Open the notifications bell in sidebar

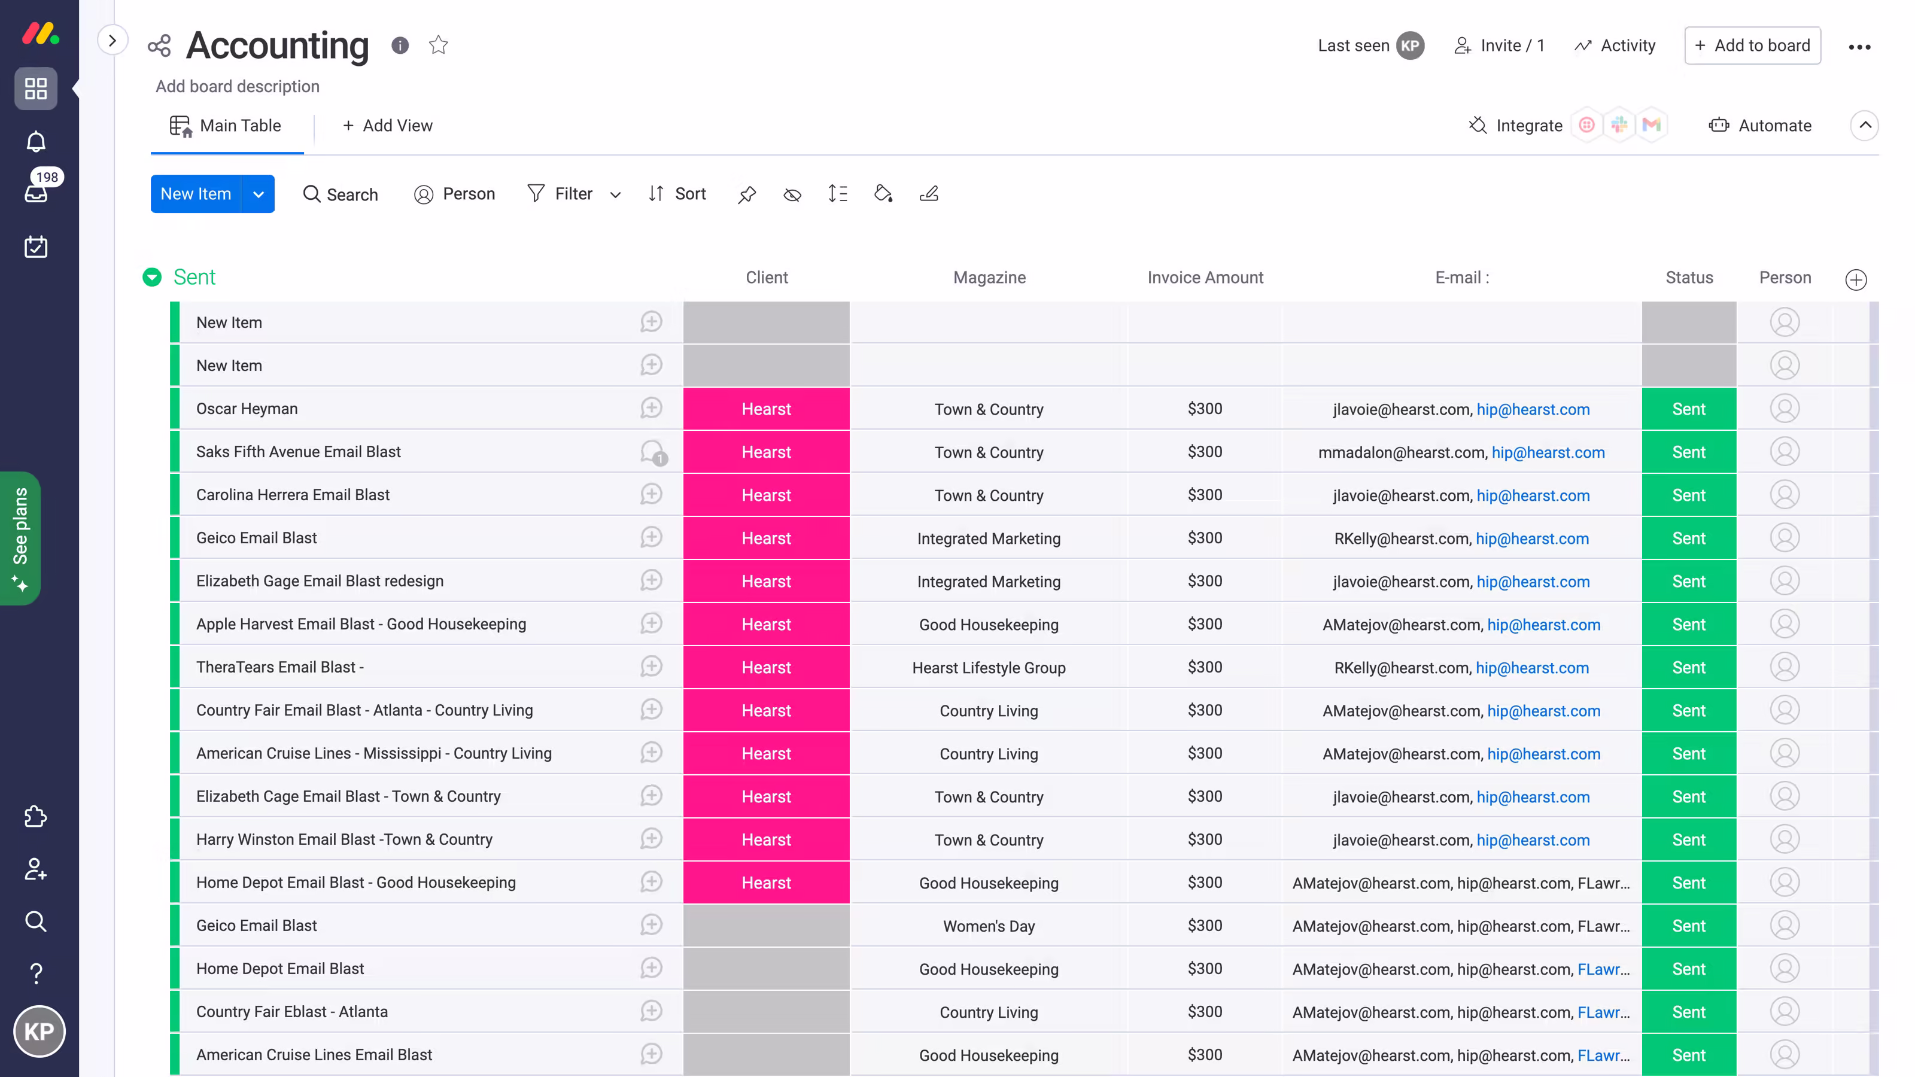pos(36,141)
